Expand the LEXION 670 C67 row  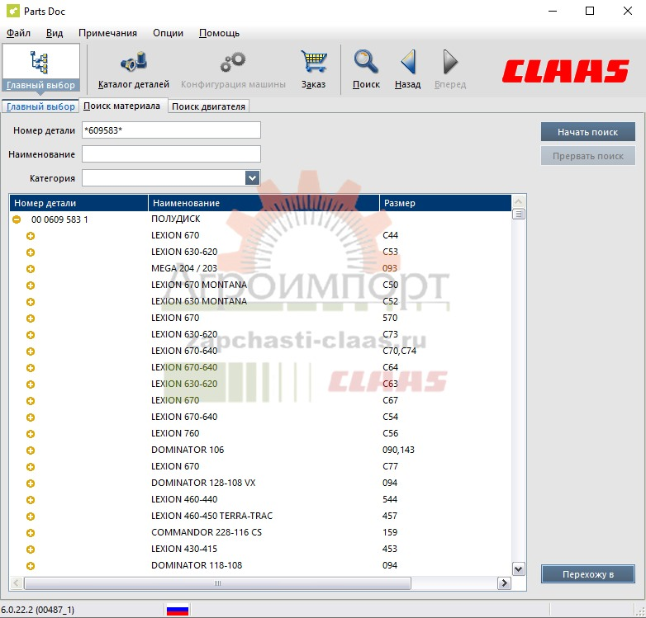pyautogui.click(x=31, y=401)
